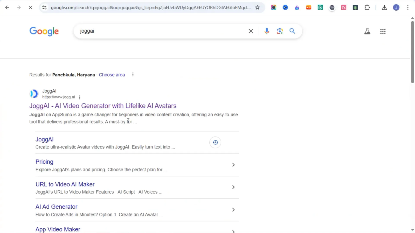The image size is (415, 233).
Task: Stop loading the page
Action: (x=30, y=8)
